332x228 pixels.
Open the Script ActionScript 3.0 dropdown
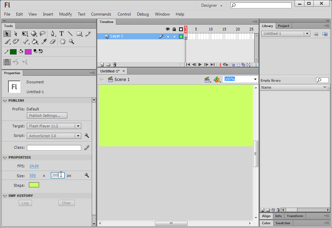tap(54, 136)
